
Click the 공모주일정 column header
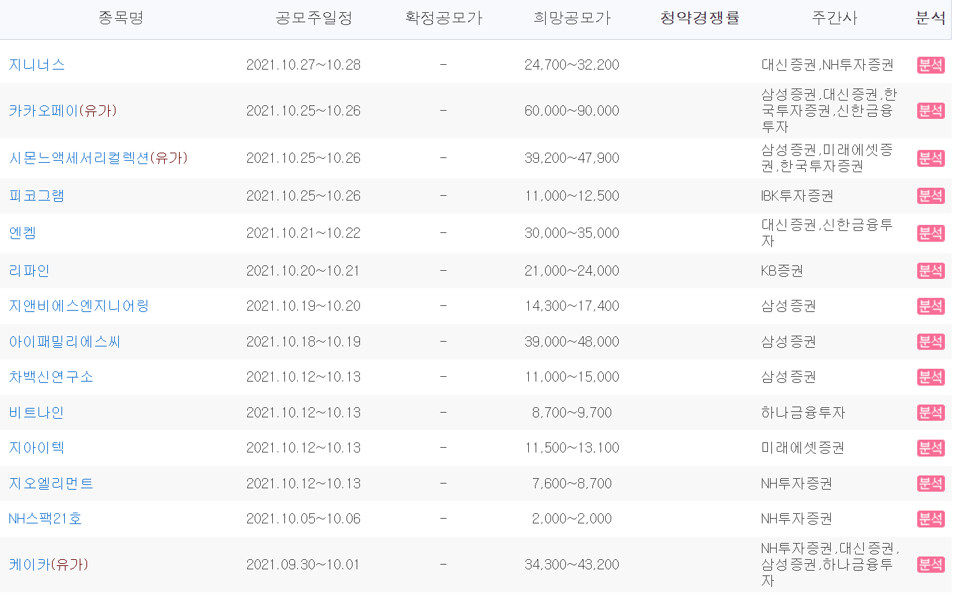point(314,18)
